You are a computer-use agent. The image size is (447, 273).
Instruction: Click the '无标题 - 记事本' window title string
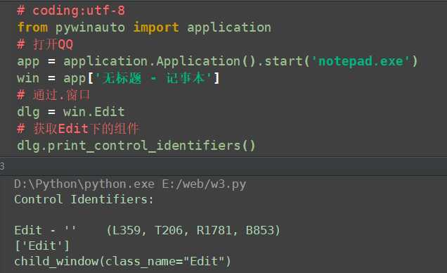tap(153, 78)
